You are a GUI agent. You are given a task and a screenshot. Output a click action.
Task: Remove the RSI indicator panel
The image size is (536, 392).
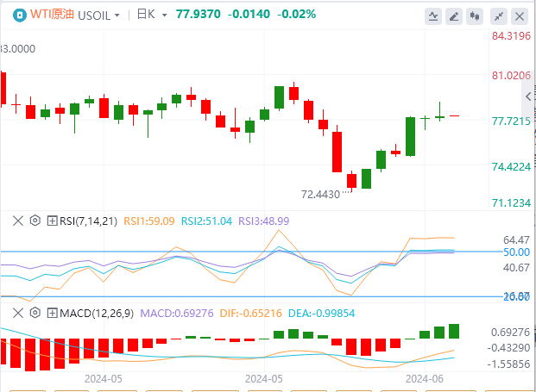point(17,221)
